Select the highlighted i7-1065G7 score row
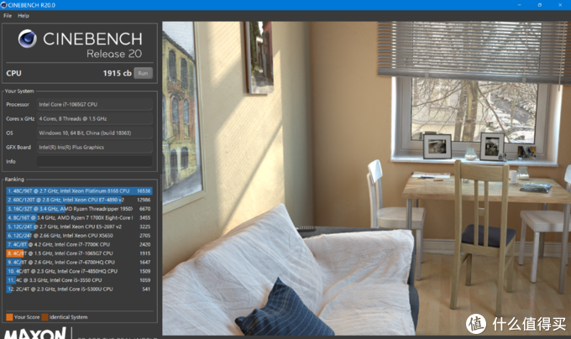This screenshot has height=339, width=571. click(x=80, y=253)
